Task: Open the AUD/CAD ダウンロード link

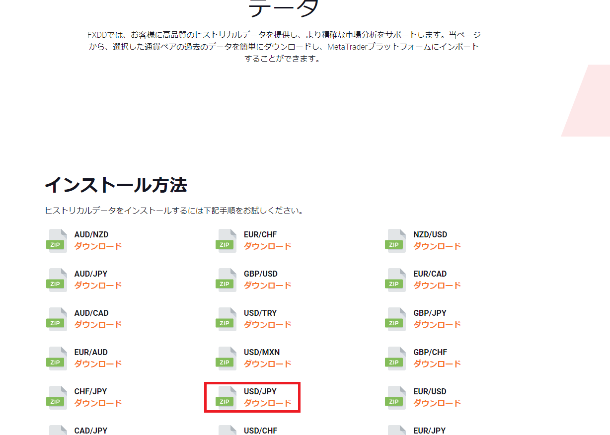Action: coord(98,324)
